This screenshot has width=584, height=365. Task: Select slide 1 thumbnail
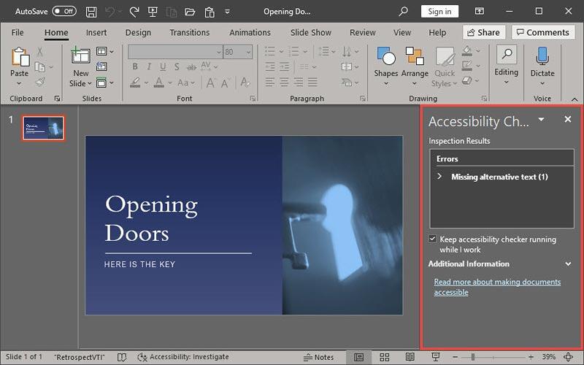coord(43,128)
